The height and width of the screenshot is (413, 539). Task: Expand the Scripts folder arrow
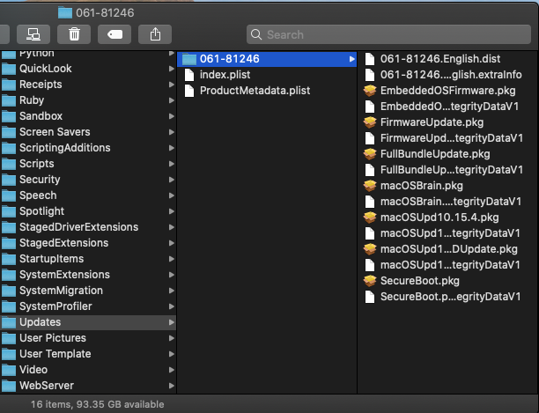(172, 164)
